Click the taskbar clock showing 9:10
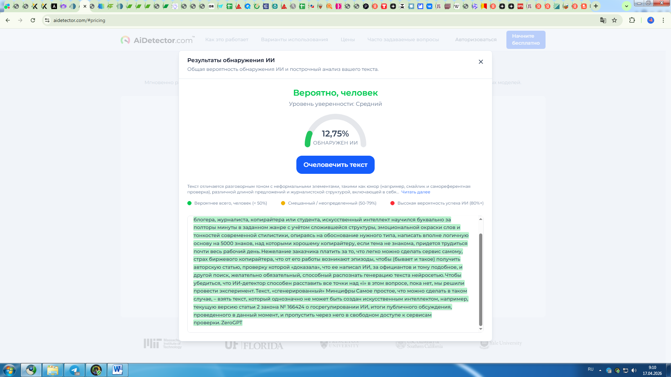 [652, 370]
